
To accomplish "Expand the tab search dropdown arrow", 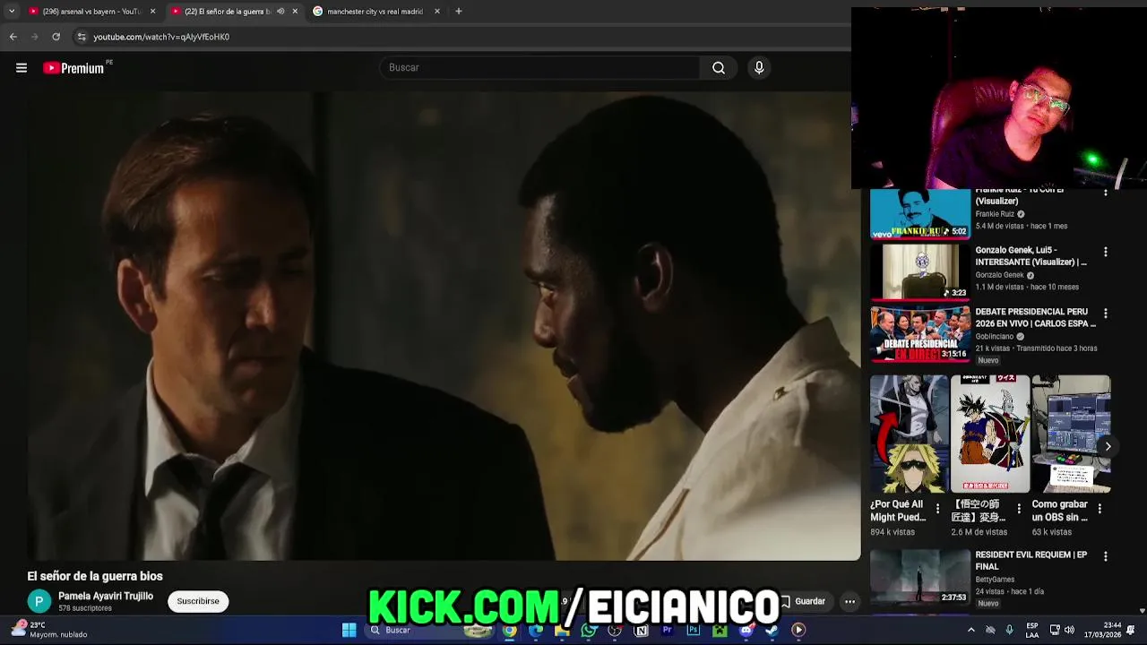I will tap(12, 12).
